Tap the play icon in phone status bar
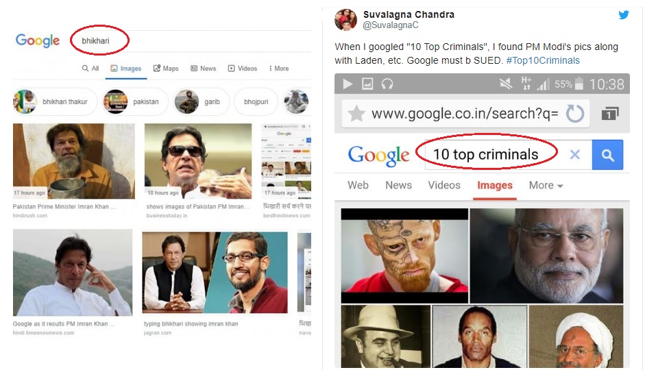Viewport: 645px width, 370px height. 348,84
